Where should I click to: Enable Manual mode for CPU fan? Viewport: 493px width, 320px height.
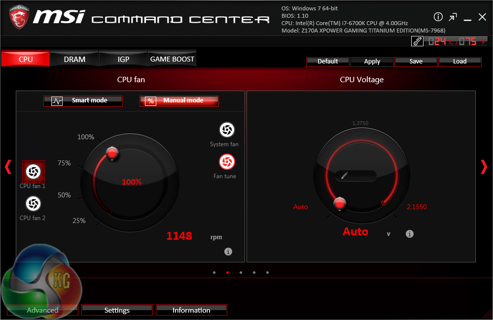pos(179,101)
